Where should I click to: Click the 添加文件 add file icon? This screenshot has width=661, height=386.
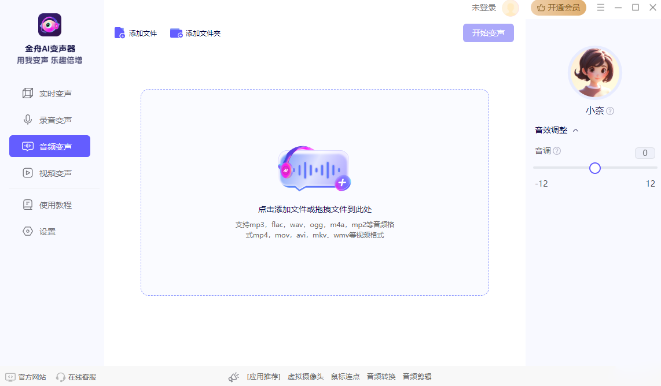coord(120,33)
